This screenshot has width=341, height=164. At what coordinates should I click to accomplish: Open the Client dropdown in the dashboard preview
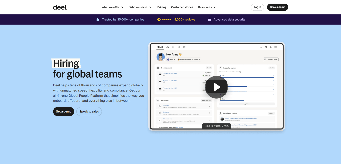[x=171, y=60]
